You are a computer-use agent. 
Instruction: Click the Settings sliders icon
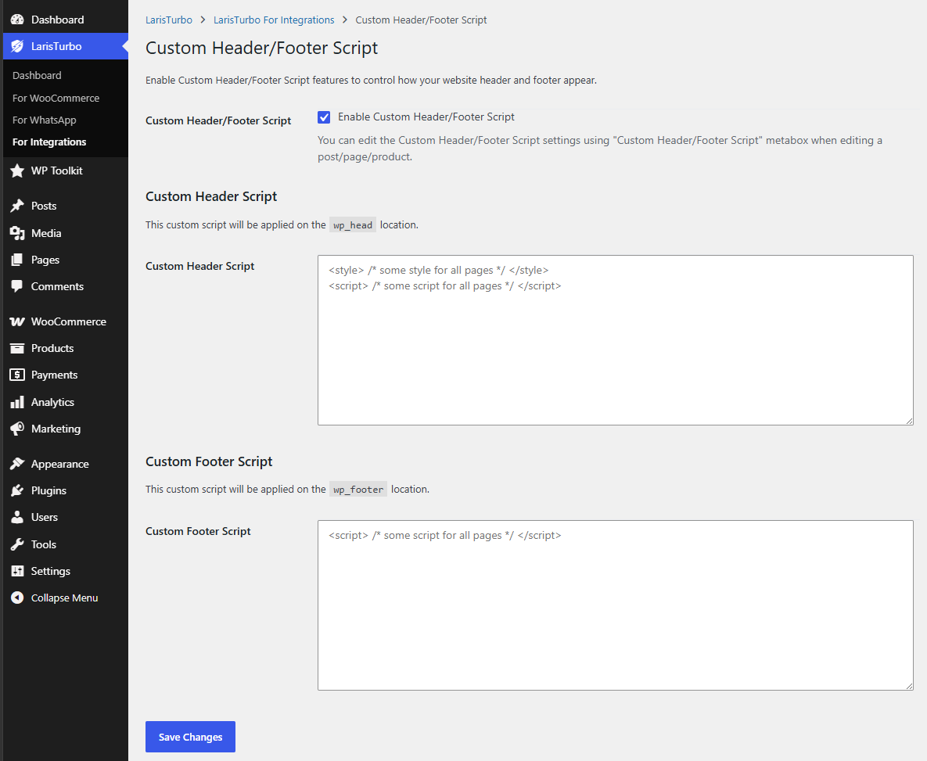17,571
